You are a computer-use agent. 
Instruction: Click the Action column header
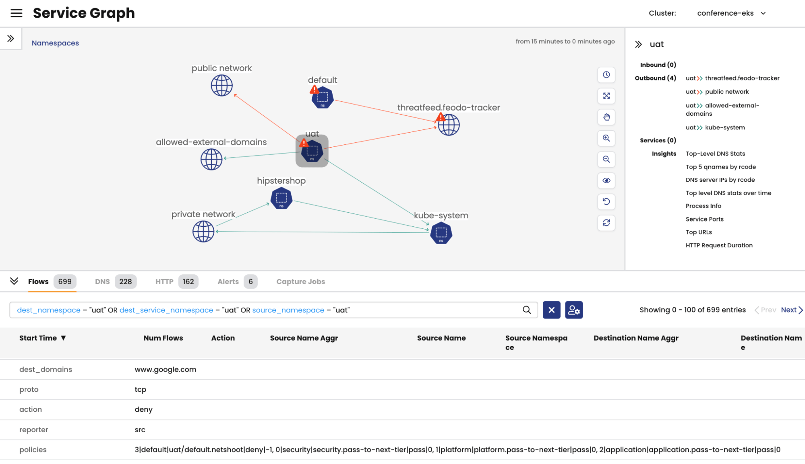coord(223,338)
